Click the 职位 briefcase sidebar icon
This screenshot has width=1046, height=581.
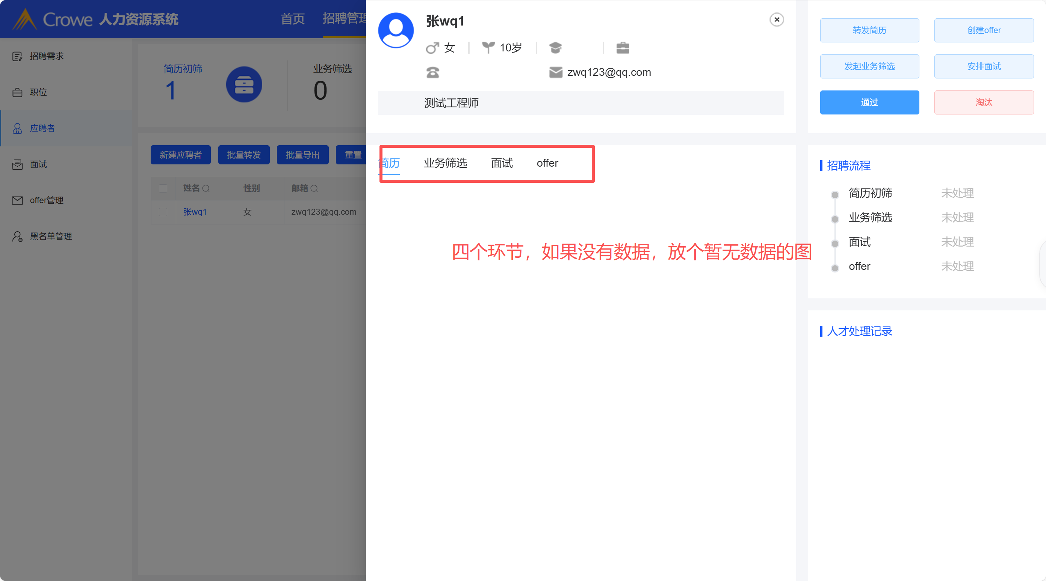(17, 92)
